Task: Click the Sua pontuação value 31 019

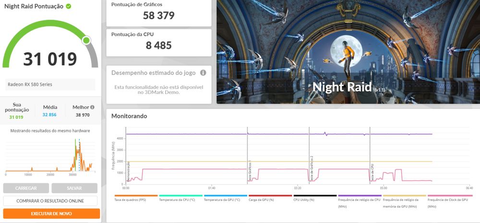Action: coord(16,117)
